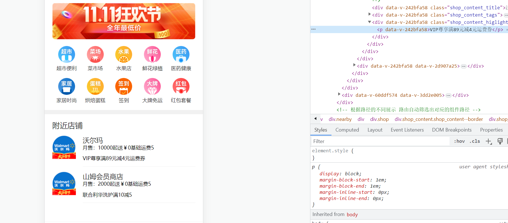Switch to the Styles tab

321,130
